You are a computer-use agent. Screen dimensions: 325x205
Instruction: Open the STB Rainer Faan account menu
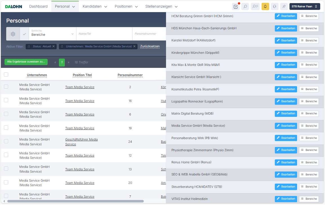tap(305, 6)
